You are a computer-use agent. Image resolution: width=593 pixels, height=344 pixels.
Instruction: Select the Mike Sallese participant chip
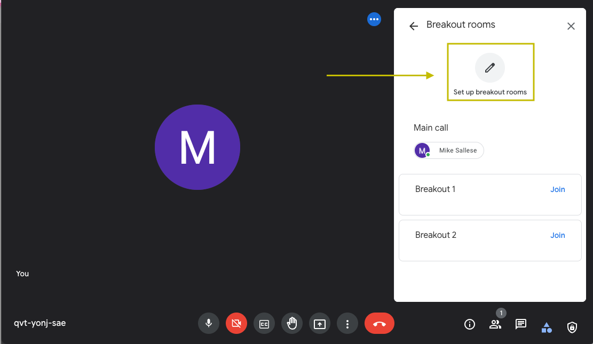pos(449,150)
